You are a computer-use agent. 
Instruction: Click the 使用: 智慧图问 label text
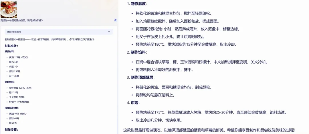pyautogui.click(x=14, y=32)
